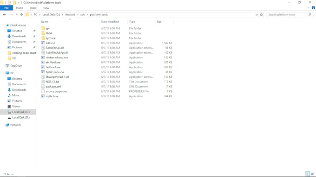Open the IDE folder in sidebar

pyautogui.click(x=14, y=58)
